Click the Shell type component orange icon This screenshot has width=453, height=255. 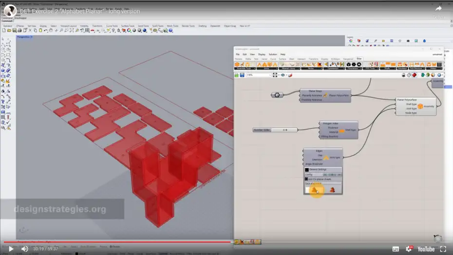(x=341, y=131)
